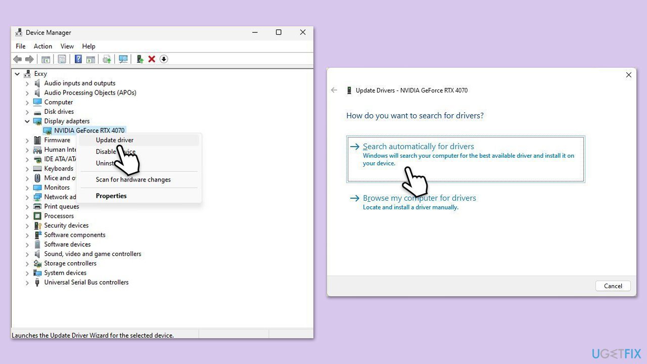Choose Search automatically for drivers

pyautogui.click(x=419, y=147)
